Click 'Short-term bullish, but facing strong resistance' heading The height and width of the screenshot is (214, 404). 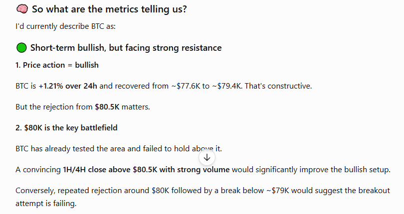(x=126, y=48)
